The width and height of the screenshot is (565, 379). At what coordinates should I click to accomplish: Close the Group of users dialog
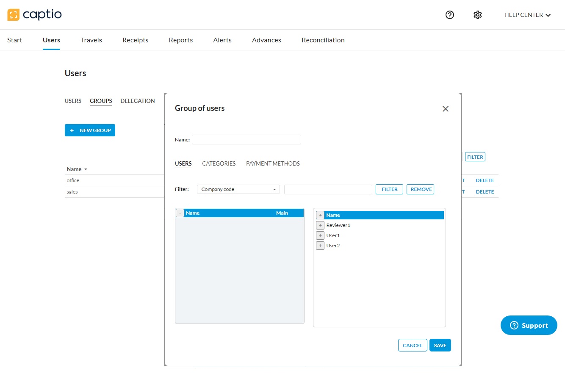click(x=445, y=109)
